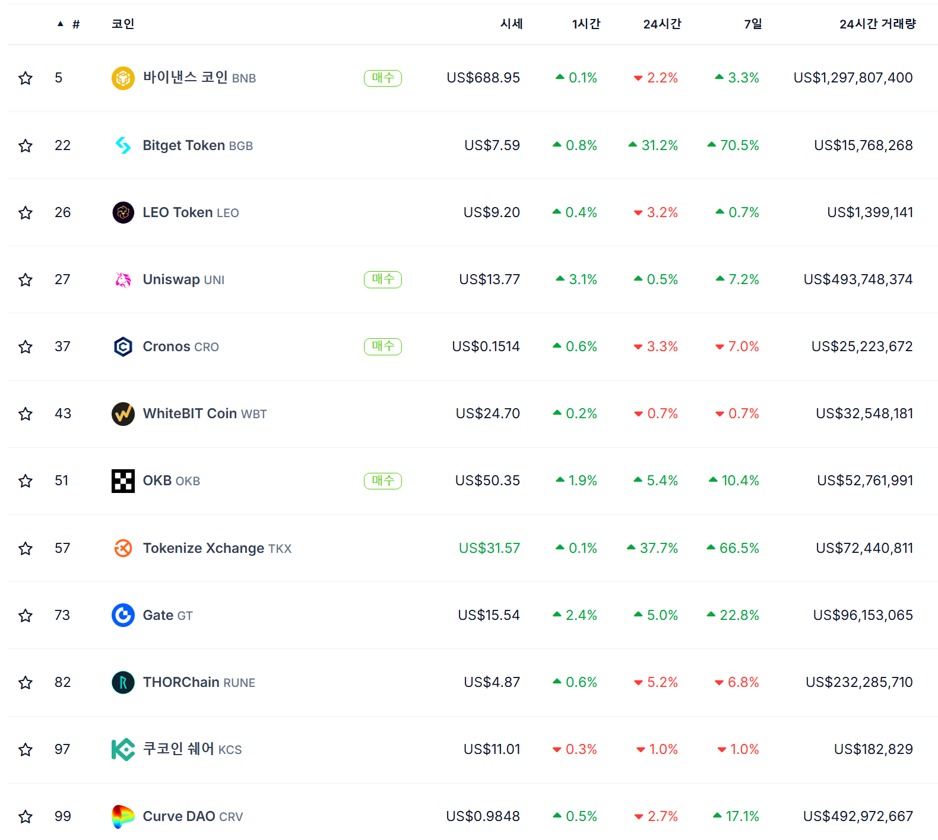Click the LEO Token logo icon

(123, 212)
